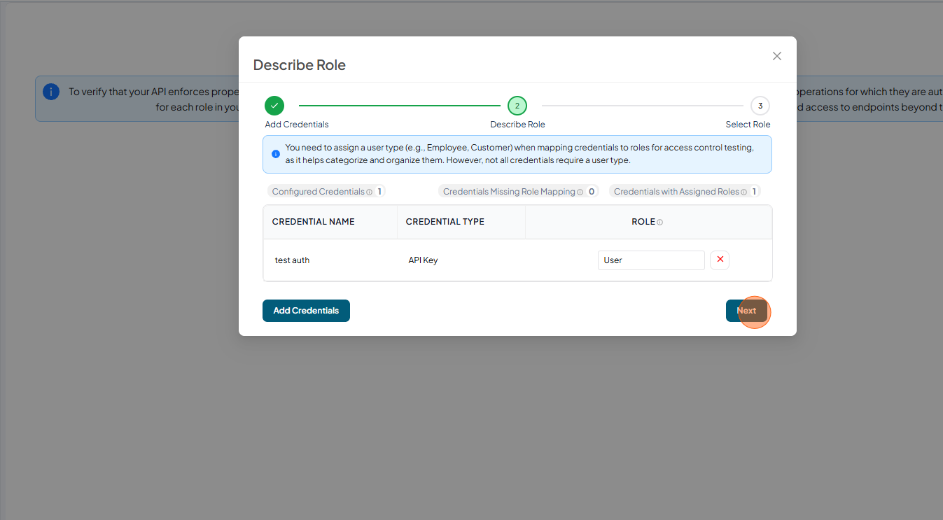Click the CREDENTIAL TYPE column header
Viewport: 943px width, 520px height.
click(x=445, y=222)
